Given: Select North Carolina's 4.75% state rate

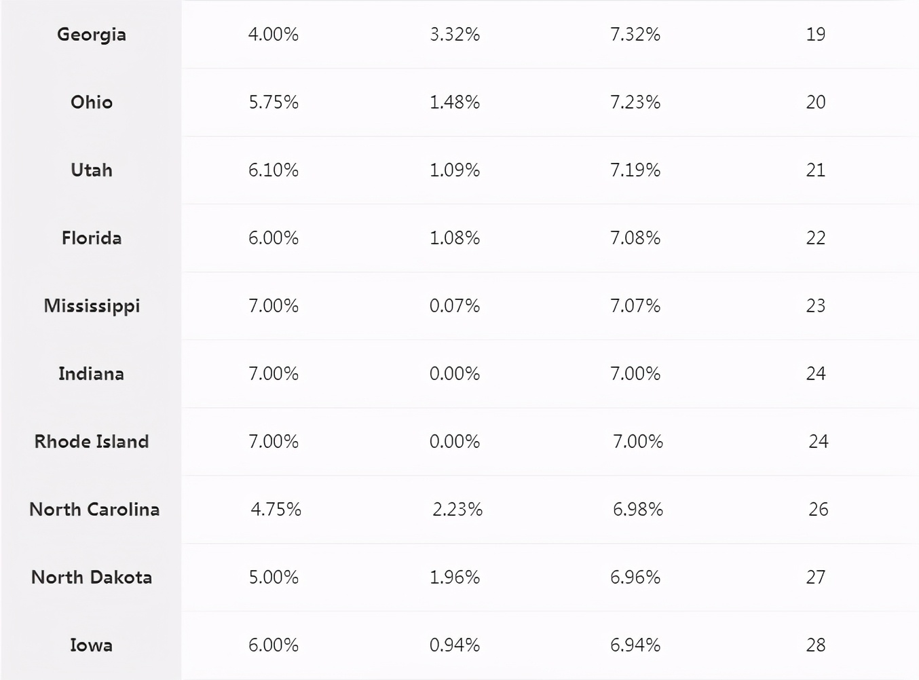Looking at the screenshot, I should tap(276, 510).
